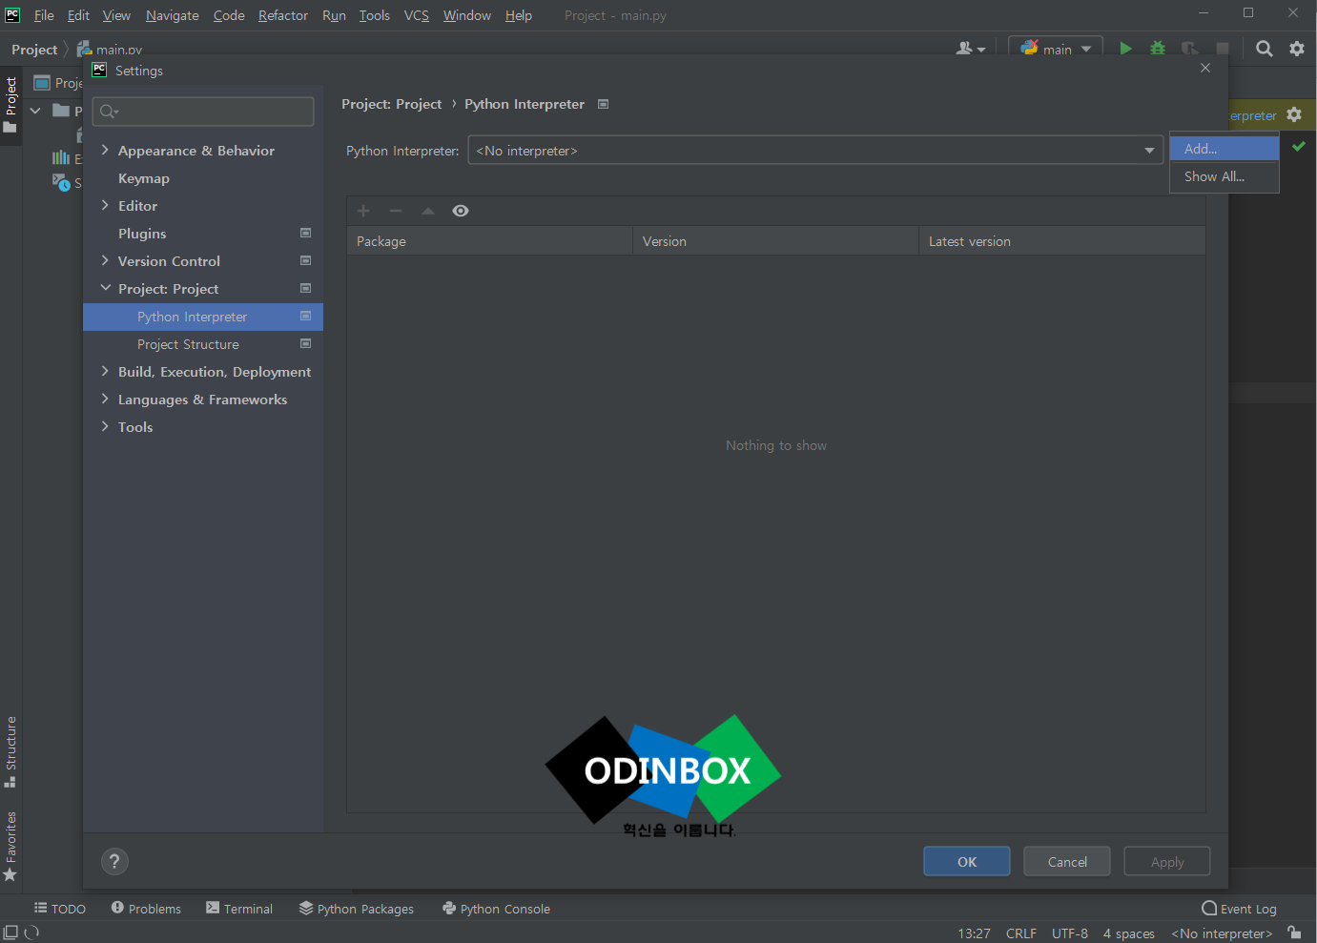Open the File menu

[x=44, y=15]
